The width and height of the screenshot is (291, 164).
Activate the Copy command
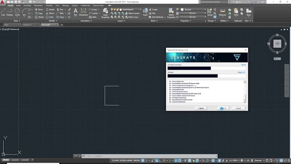coord(39,13)
